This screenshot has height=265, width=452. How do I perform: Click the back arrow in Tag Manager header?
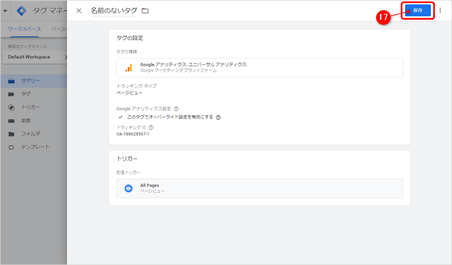point(6,11)
